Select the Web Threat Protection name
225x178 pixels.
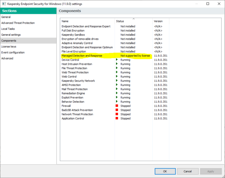pyautogui.click(x=75, y=72)
